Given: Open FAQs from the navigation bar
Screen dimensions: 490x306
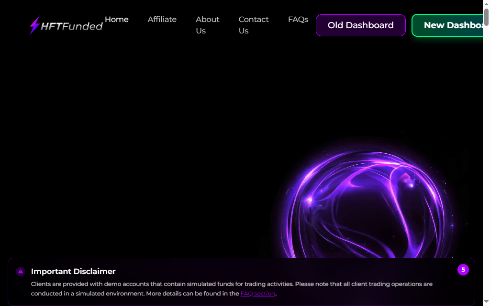Looking at the screenshot, I should pyautogui.click(x=298, y=20).
